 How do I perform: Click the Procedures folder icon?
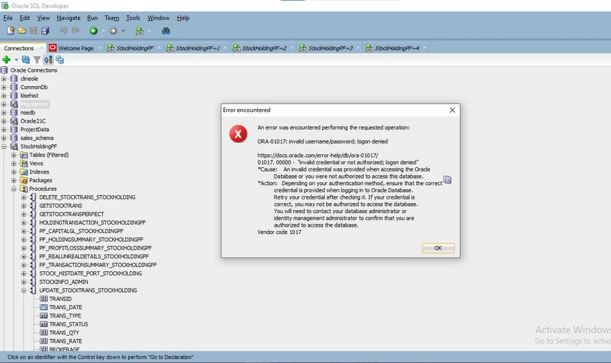24,189
